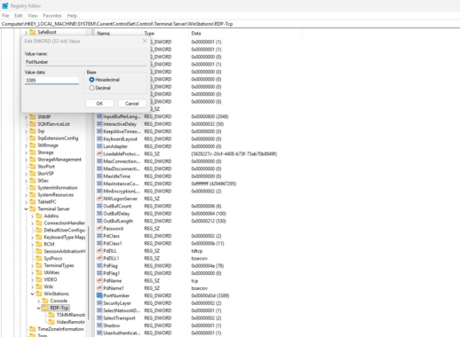
Task: Select the KeyboardType Mapping tree item
Action: (x=64, y=237)
